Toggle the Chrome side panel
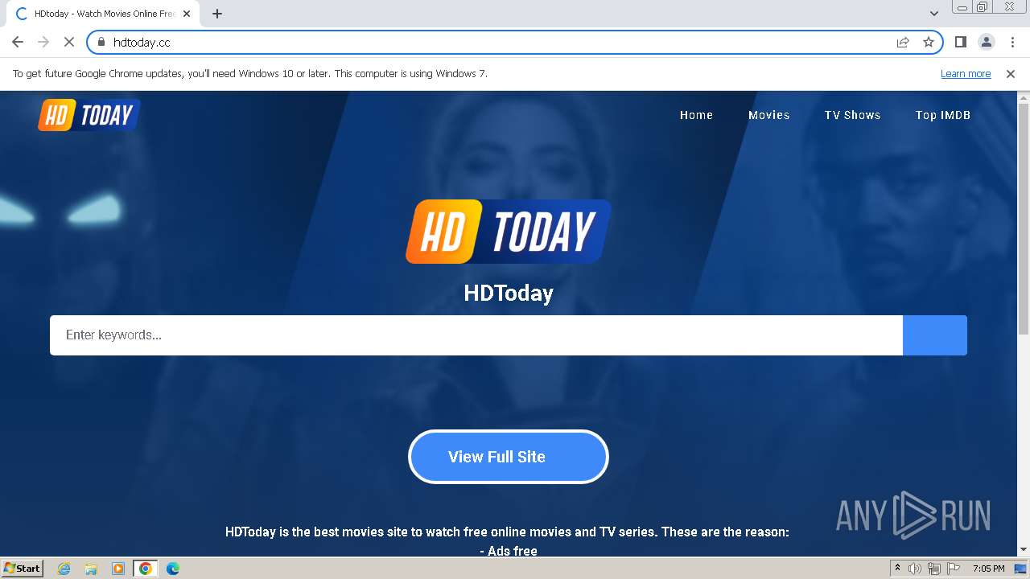This screenshot has height=579, width=1030. (x=960, y=42)
